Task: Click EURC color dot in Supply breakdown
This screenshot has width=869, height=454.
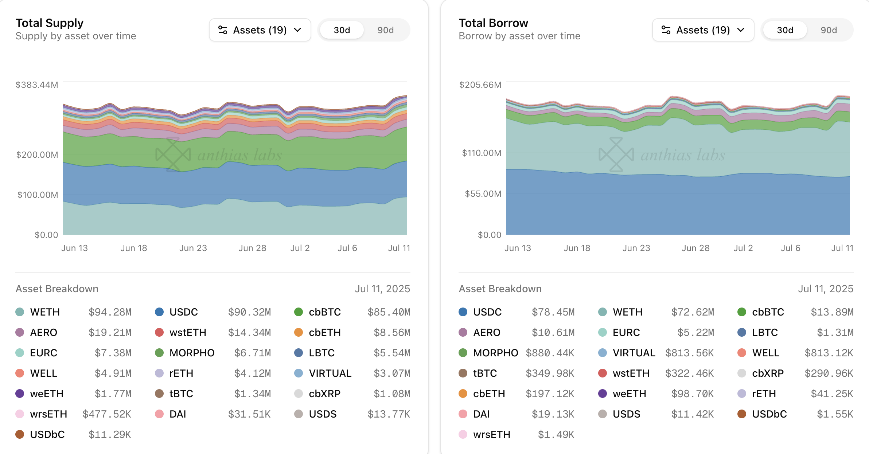Action: coord(20,353)
